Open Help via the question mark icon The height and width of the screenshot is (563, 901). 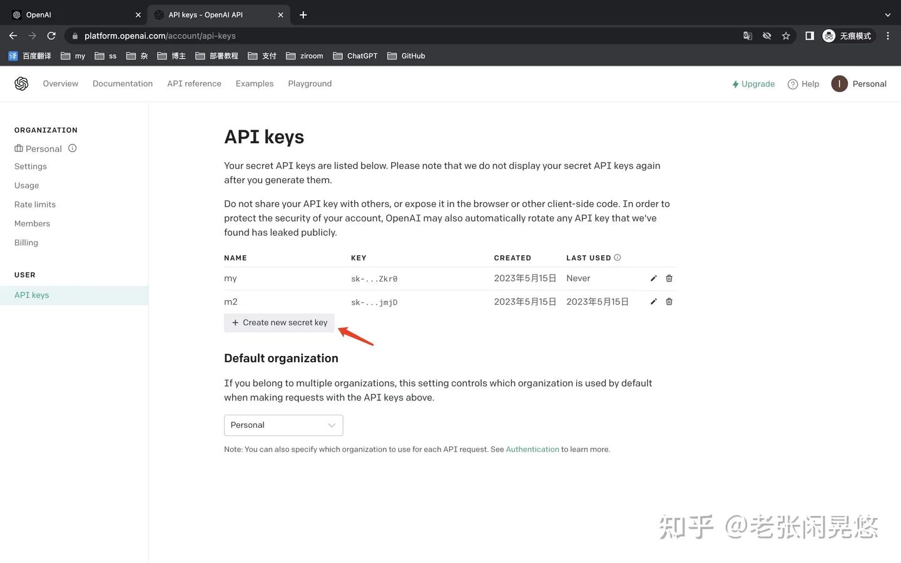(793, 83)
